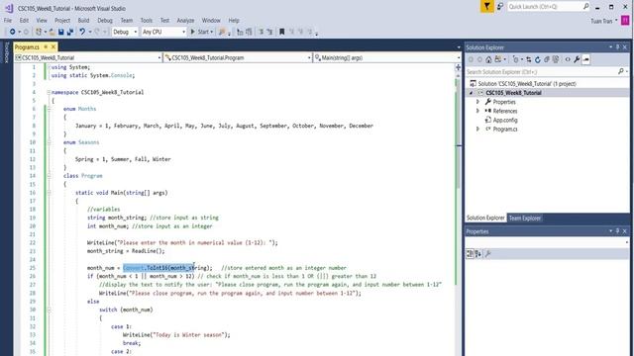
Task: Click the Alphabetical sort icon in Properties panel
Action: point(478,254)
